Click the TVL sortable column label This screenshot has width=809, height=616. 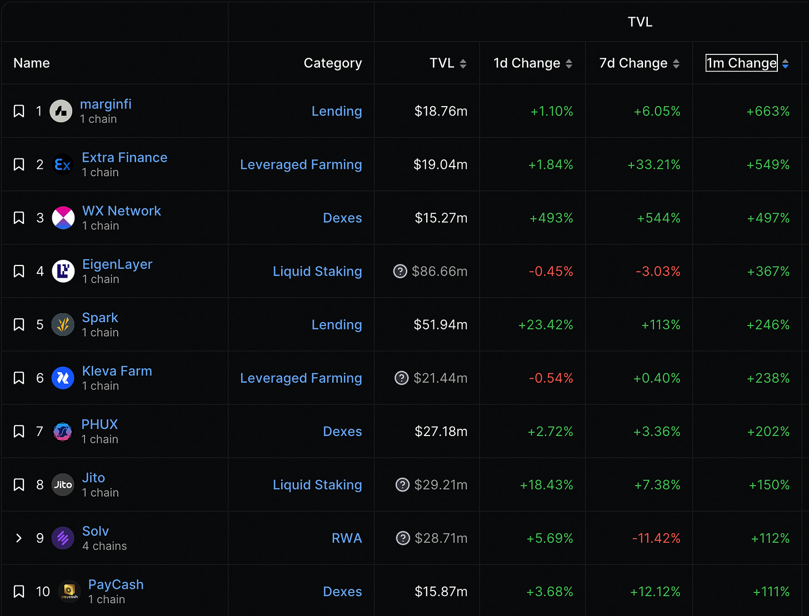point(442,63)
